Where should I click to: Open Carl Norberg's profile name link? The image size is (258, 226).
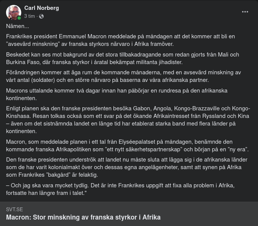(x=41, y=8)
